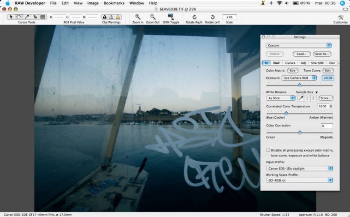This screenshot has height=217, width=350.
Task: Expand the ECI-RGB.icc working space dropdown
Action: (299, 180)
